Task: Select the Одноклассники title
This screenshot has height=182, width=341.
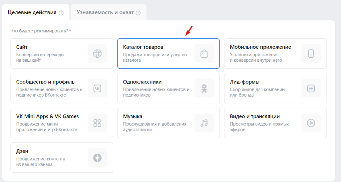Action: point(142,82)
